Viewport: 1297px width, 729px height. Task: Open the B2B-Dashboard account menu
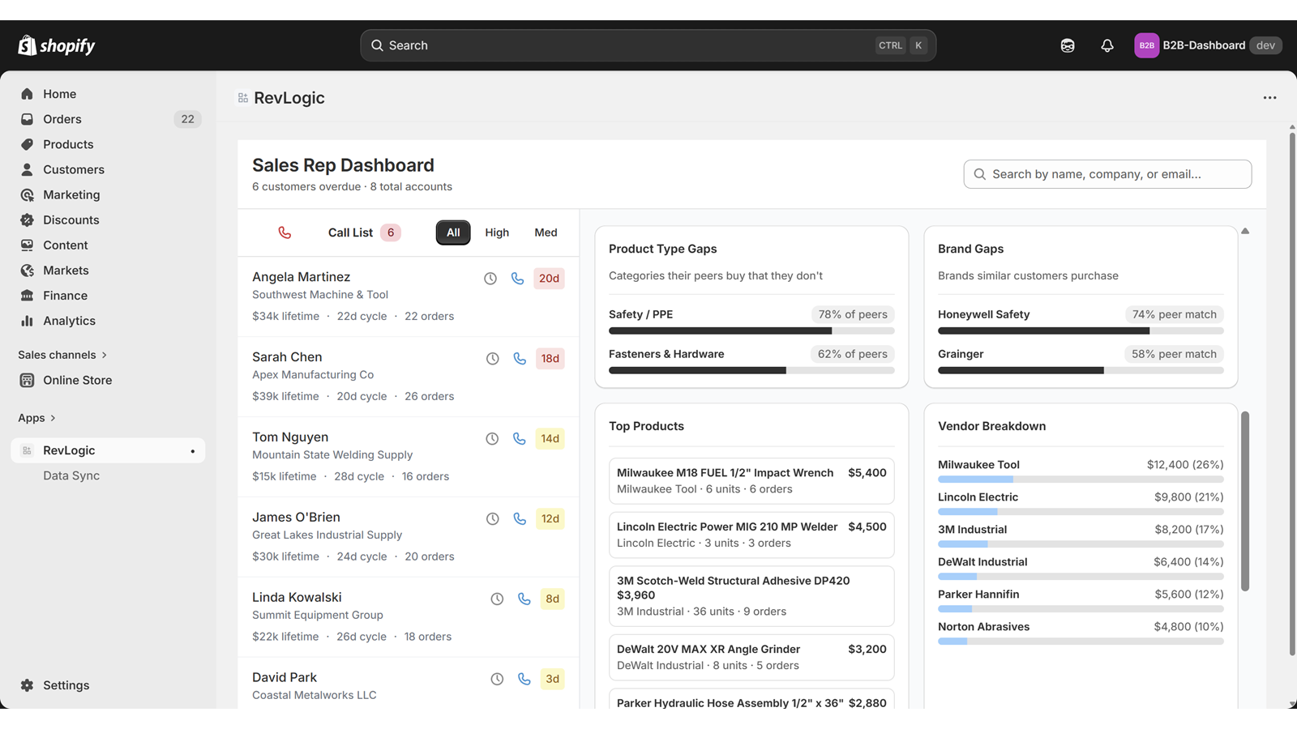[x=1206, y=45]
